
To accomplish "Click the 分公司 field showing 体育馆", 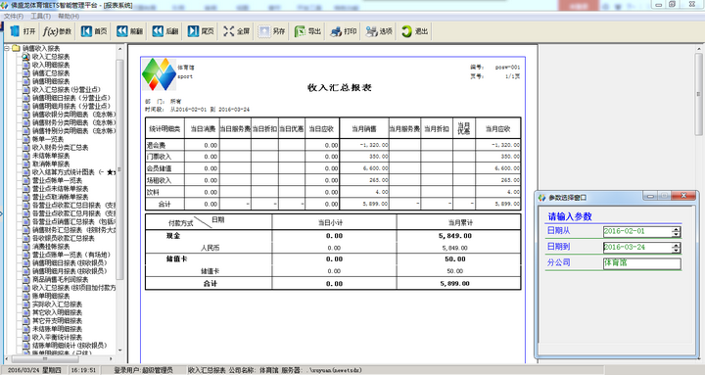I will 641,263.
